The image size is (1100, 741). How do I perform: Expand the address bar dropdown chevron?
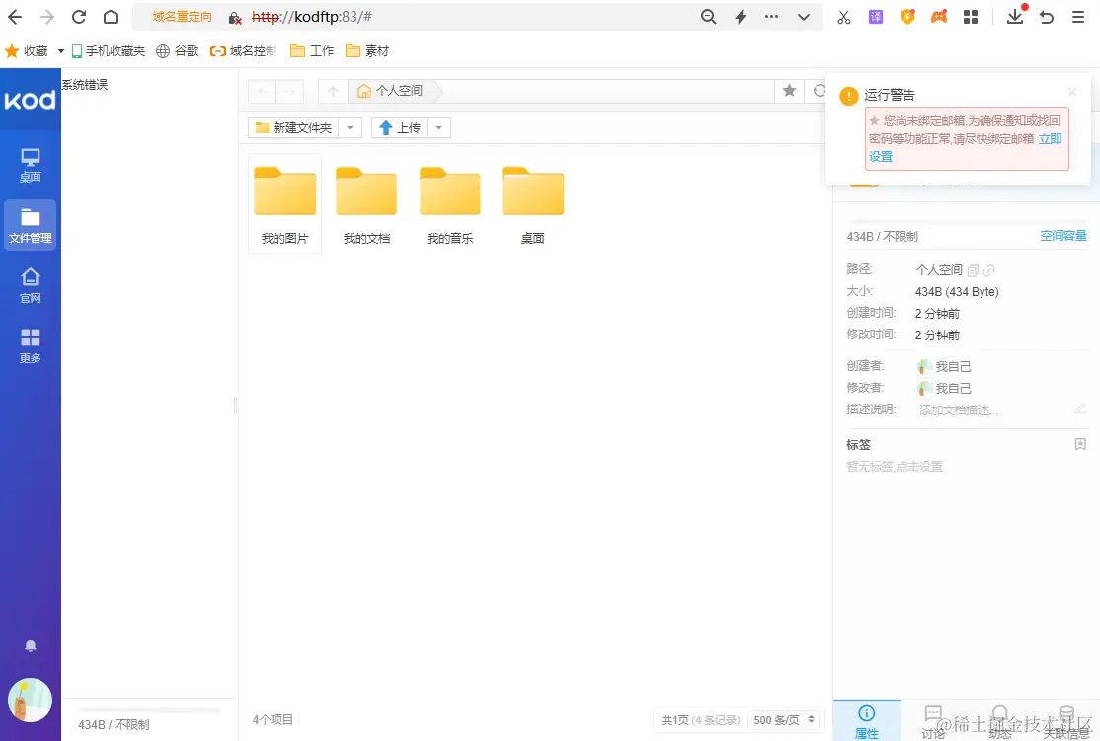804,17
